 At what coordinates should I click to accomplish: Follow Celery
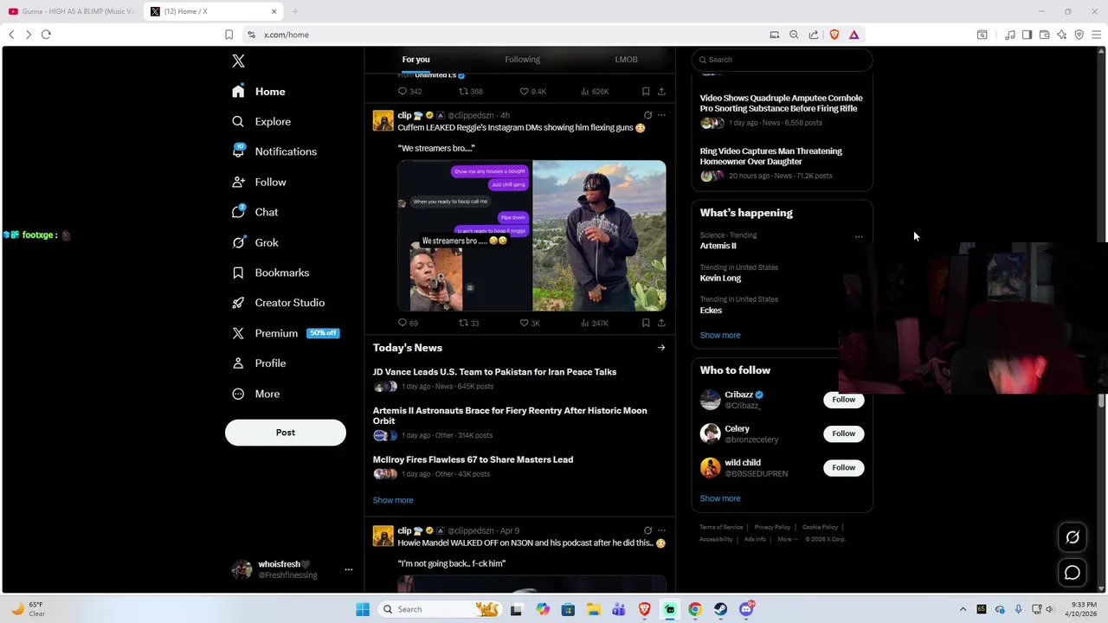pos(843,434)
